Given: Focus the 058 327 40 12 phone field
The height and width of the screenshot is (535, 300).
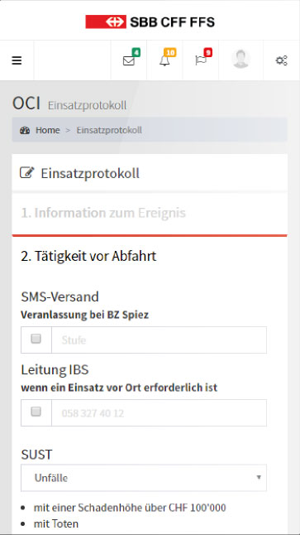Looking at the screenshot, I should point(159,413).
